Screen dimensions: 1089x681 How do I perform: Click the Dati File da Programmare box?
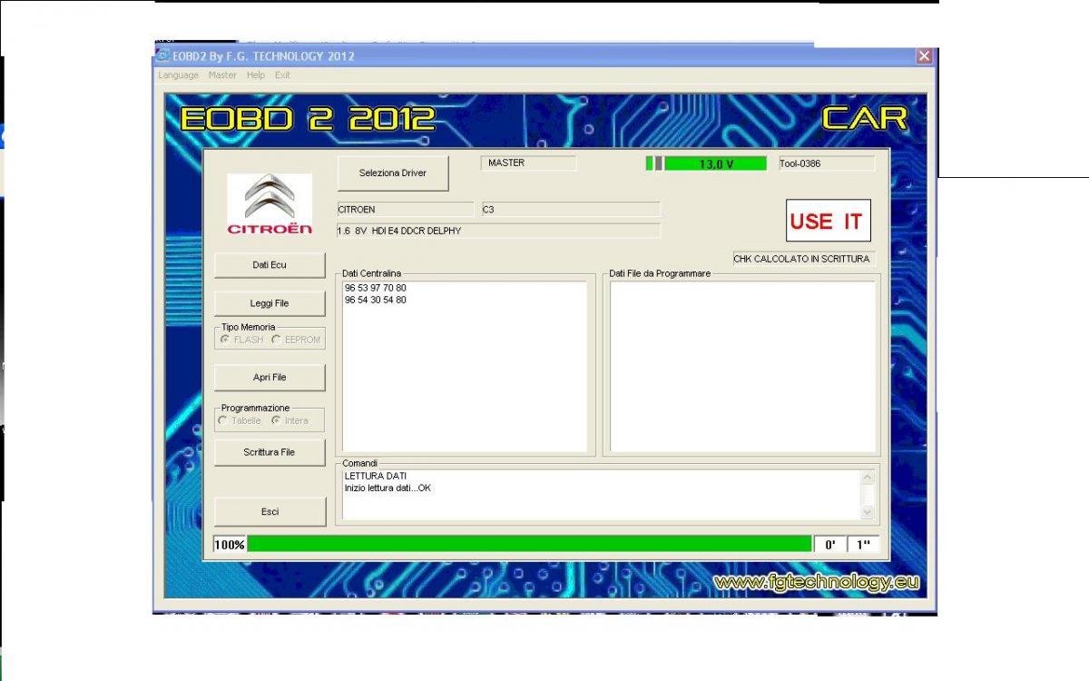point(743,366)
